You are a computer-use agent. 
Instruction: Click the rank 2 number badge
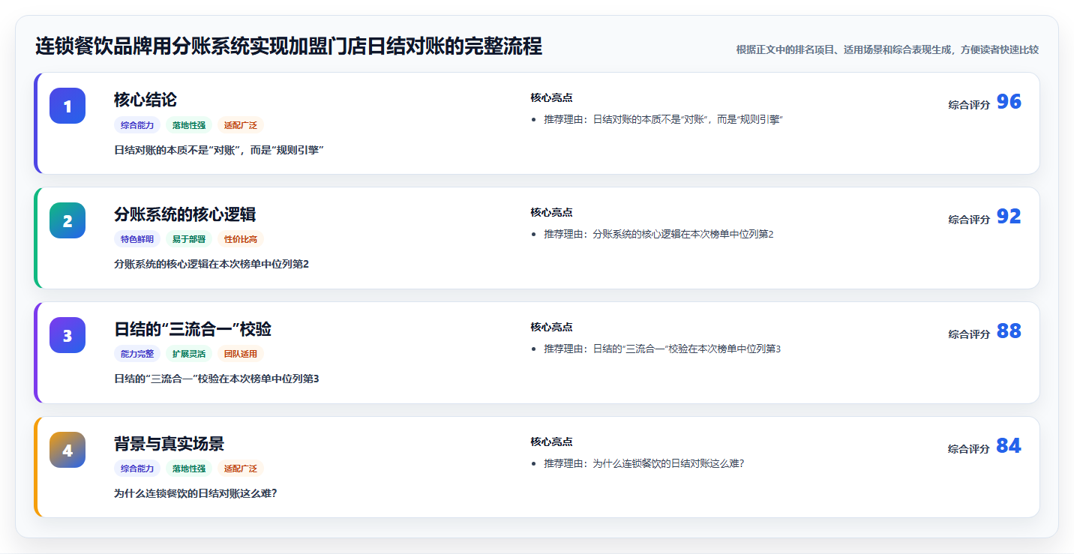(67, 220)
